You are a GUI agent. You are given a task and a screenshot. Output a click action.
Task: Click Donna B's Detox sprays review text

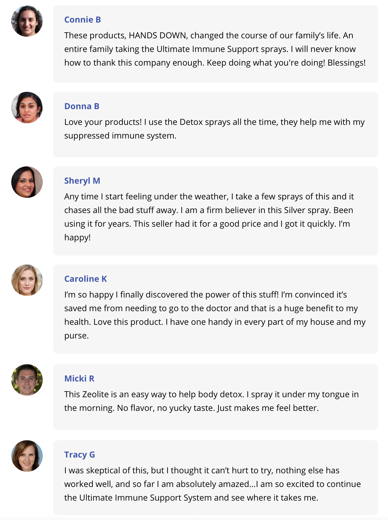coord(214,129)
